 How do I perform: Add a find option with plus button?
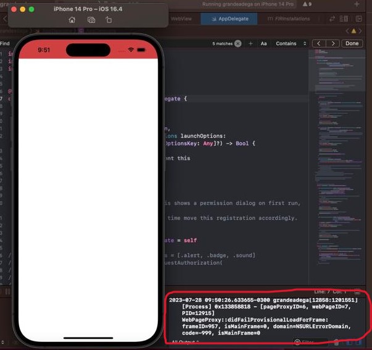pyautogui.click(x=250, y=44)
